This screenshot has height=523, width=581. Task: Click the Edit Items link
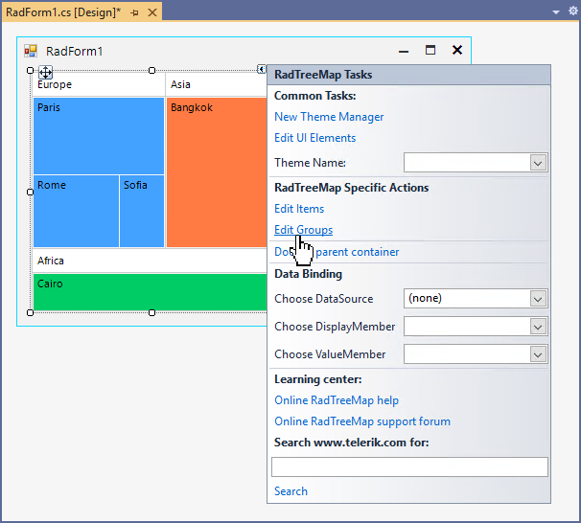(299, 209)
